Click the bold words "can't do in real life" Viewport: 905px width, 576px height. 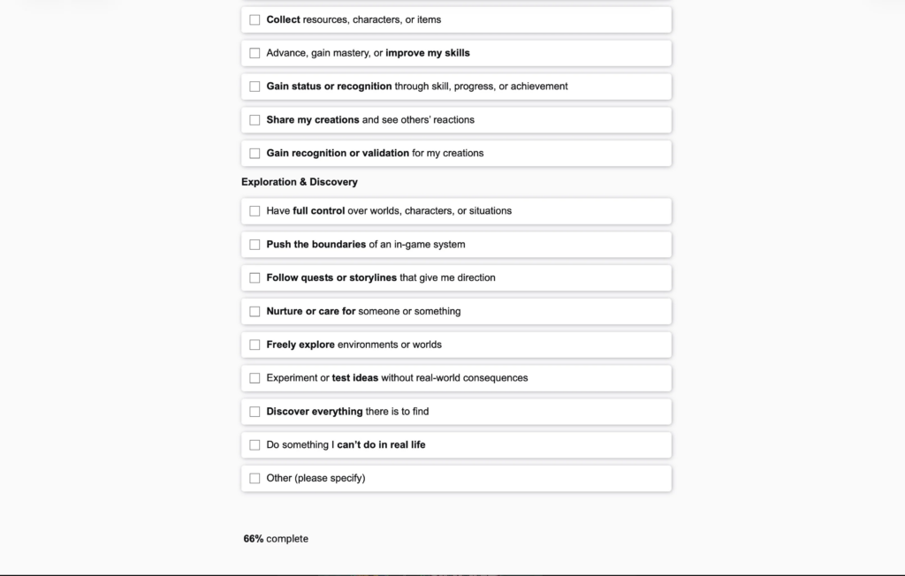381,445
